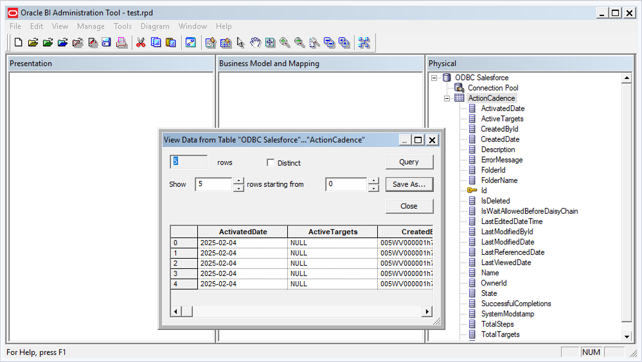The image size is (642, 362).
Task: Select the hand pan tool icon
Action: pyautogui.click(x=255, y=43)
